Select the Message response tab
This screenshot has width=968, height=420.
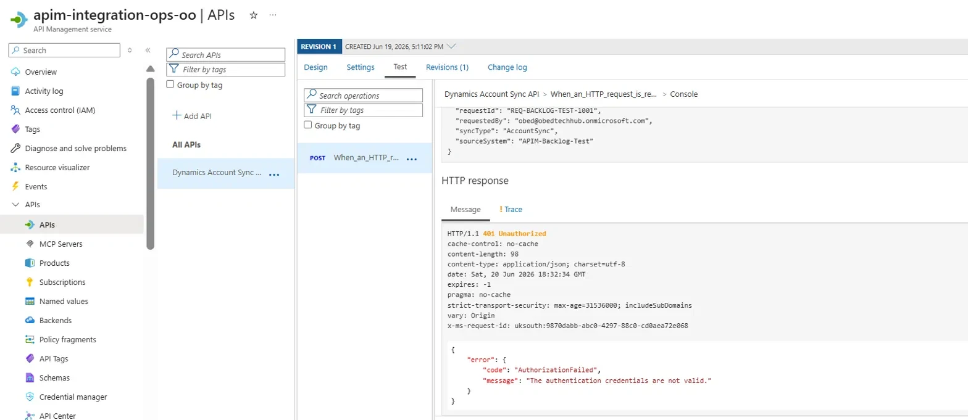465,210
